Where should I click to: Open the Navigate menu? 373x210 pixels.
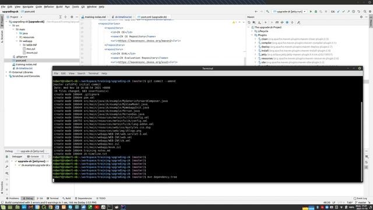28,6
